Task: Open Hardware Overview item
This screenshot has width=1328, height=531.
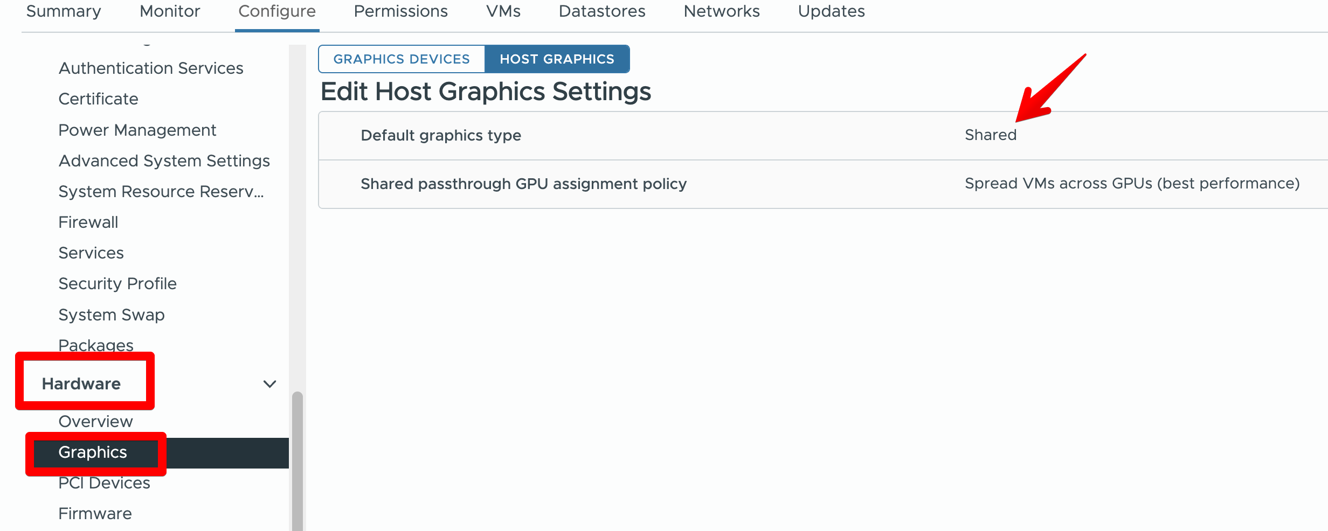Action: click(95, 422)
